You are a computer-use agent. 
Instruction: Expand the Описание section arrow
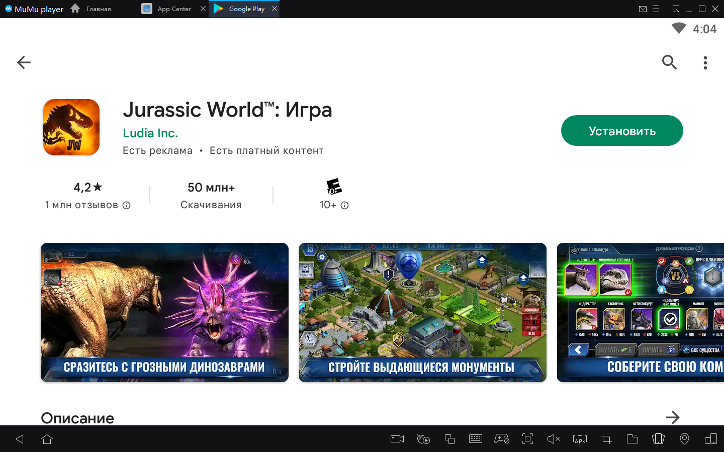(672, 417)
